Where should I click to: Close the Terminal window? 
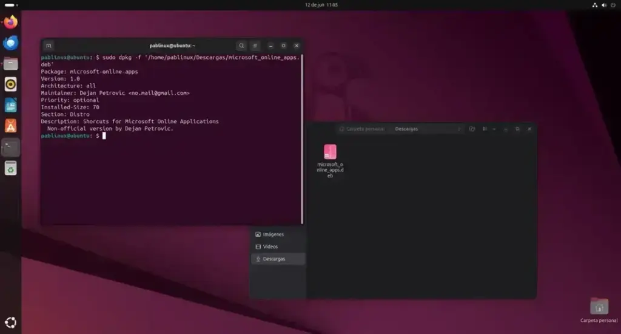point(296,46)
